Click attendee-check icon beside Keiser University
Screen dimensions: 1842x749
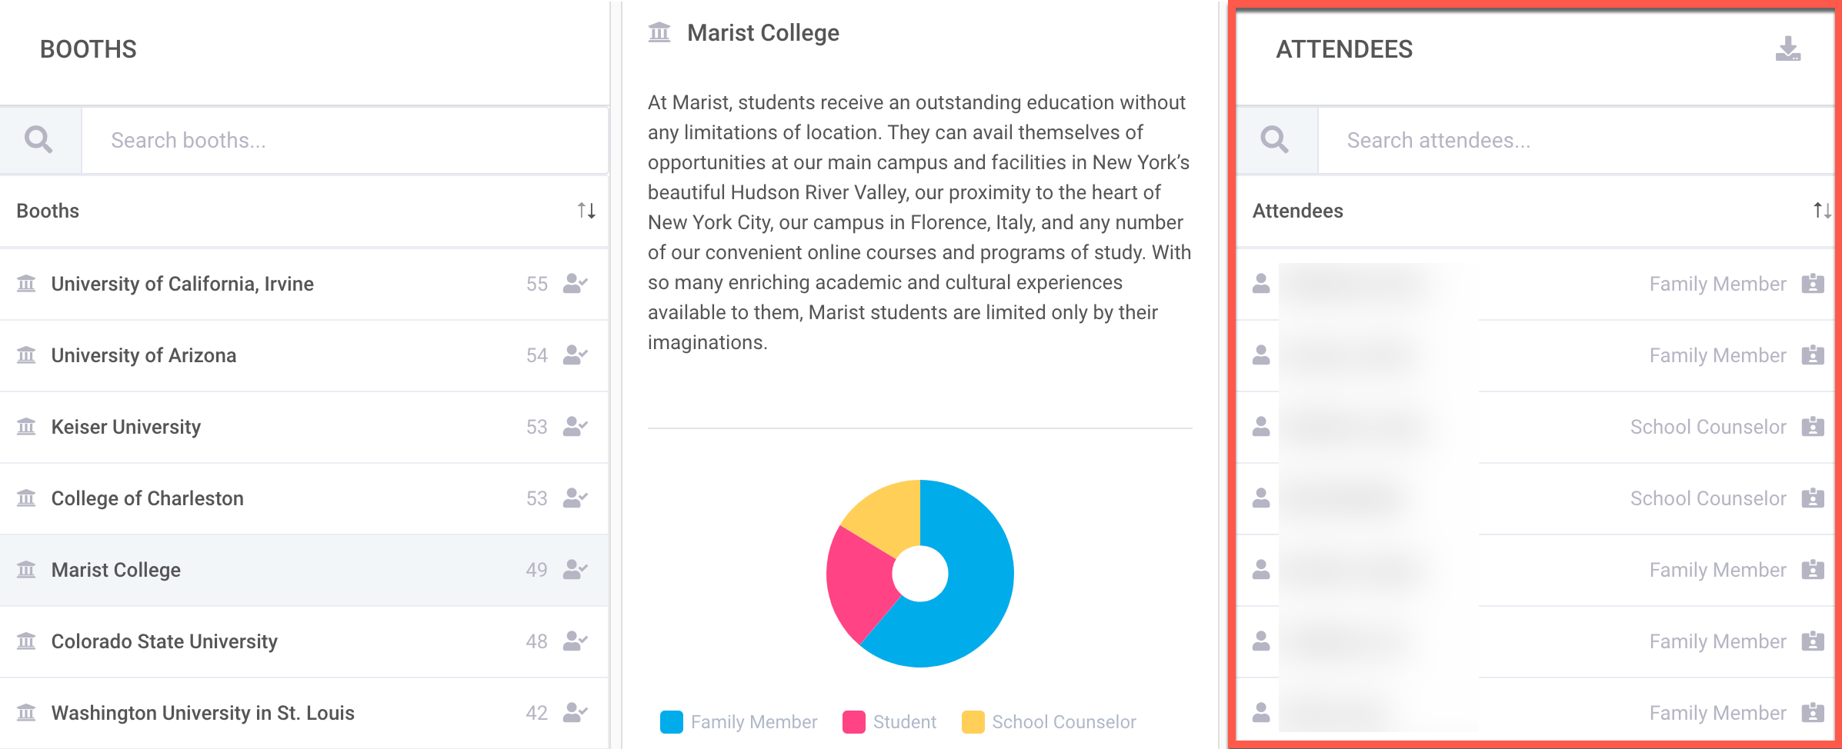coord(575,427)
